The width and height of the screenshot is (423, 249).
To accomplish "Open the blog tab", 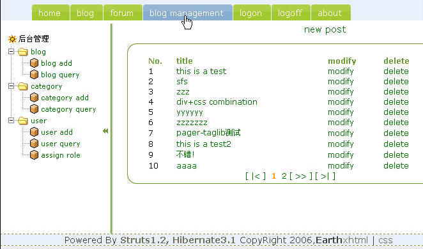I will pyautogui.click(x=86, y=13).
